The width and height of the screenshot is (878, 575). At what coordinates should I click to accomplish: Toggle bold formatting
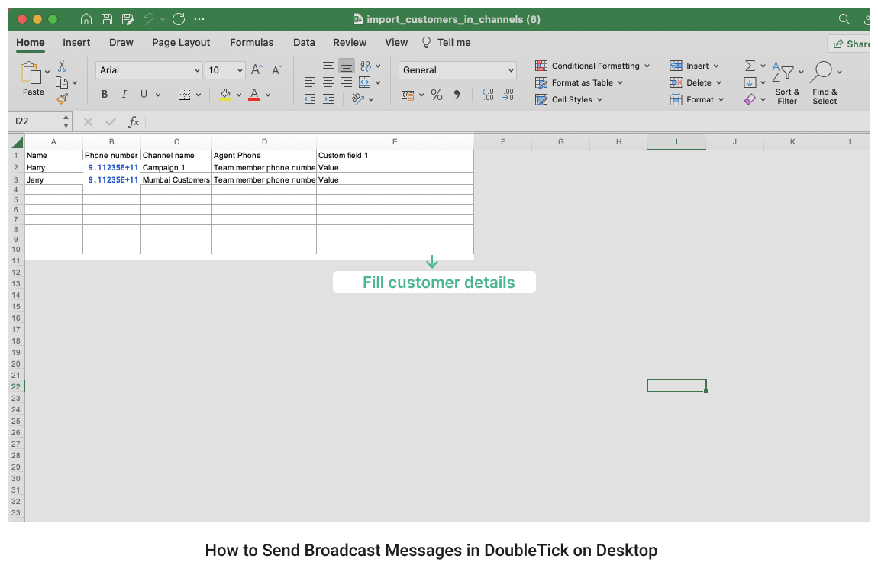pos(105,94)
